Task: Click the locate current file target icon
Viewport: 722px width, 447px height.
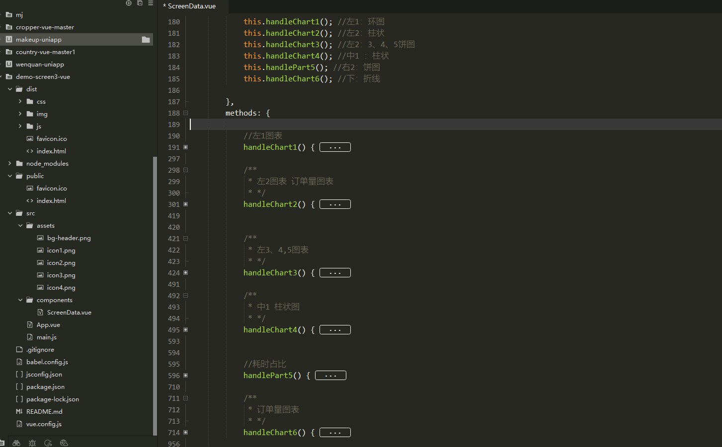Action: (129, 3)
